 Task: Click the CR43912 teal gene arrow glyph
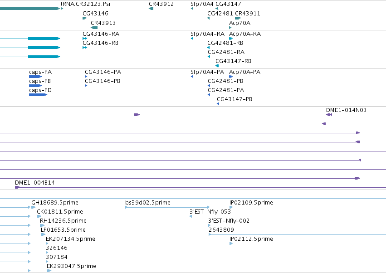[x=151, y=9]
